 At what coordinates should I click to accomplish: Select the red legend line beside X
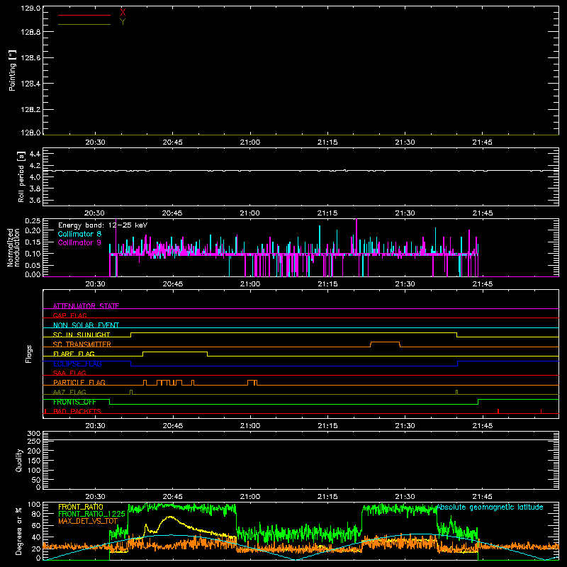click(84, 15)
